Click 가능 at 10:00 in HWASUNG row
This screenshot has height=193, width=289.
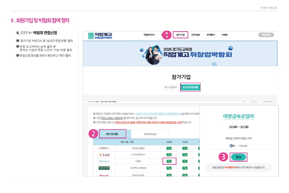click(169, 168)
